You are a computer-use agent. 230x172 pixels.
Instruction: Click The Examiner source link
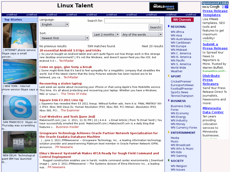pos(70,110)
